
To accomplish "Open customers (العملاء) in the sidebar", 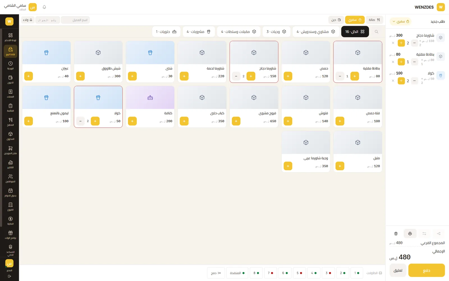I will [10, 94].
